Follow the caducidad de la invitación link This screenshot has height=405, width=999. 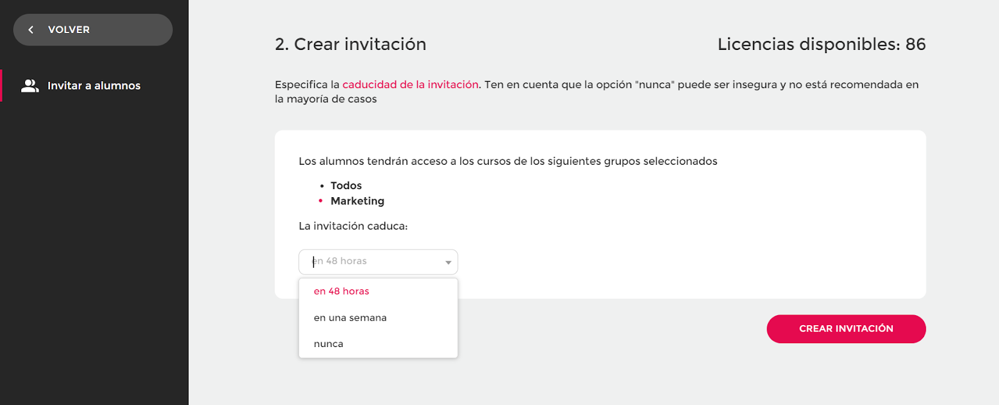click(410, 84)
